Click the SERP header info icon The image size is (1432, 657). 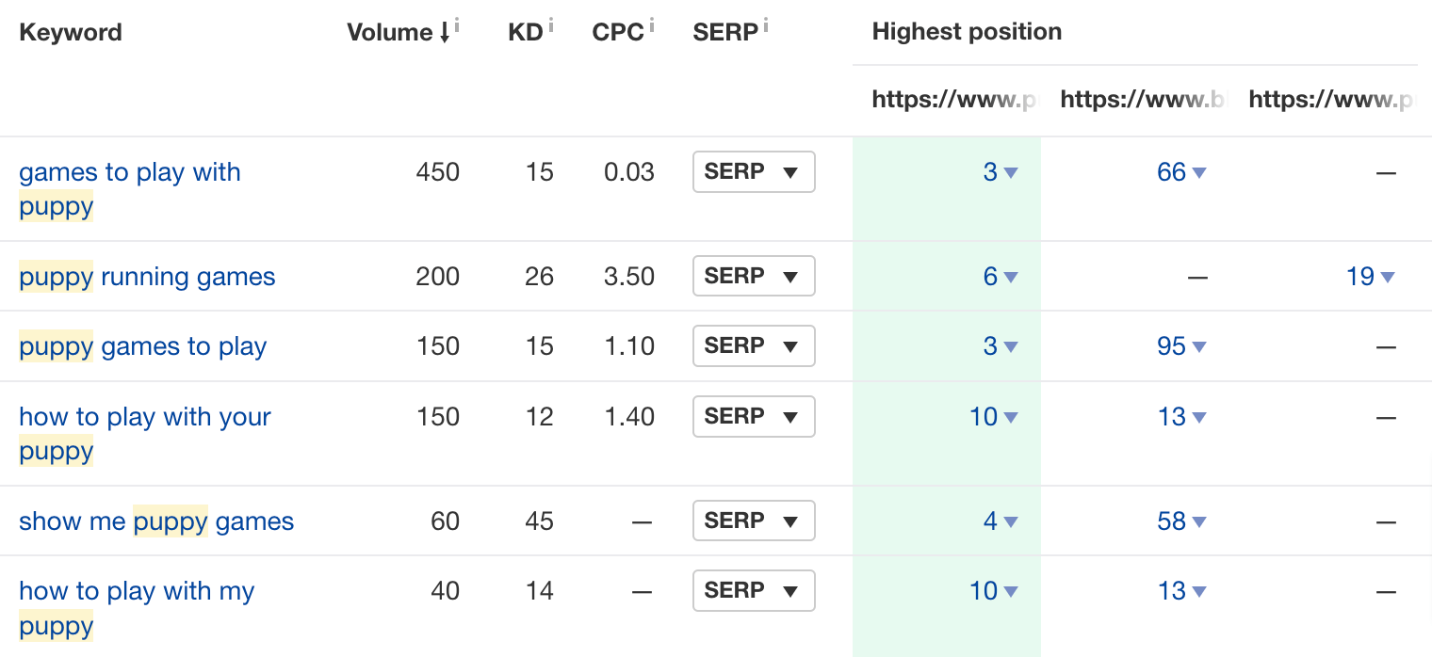(x=766, y=24)
